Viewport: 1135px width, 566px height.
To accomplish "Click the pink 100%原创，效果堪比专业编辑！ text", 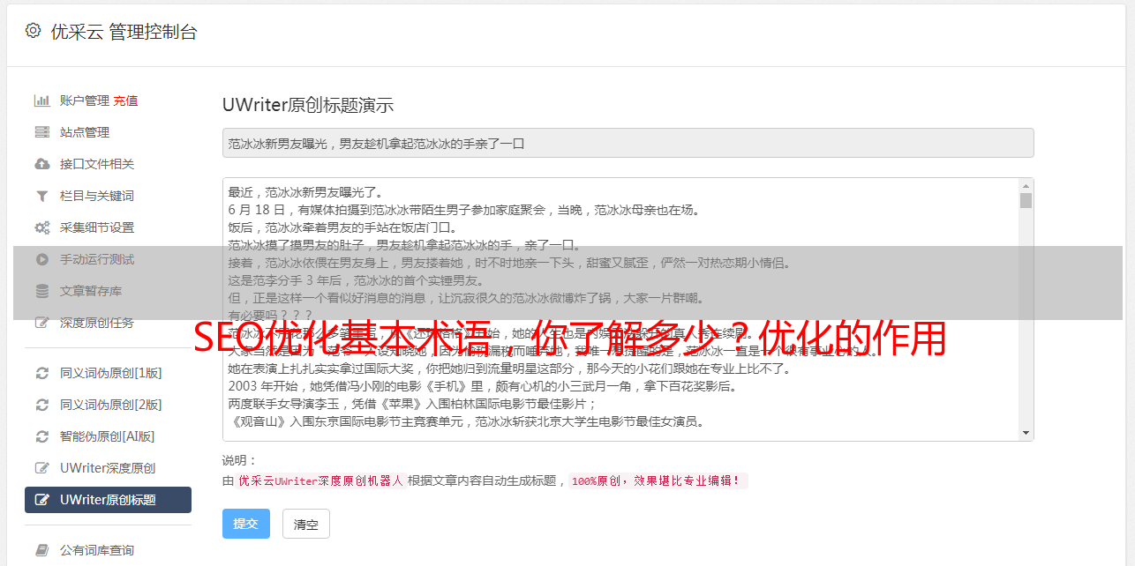I will click(658, 481).
